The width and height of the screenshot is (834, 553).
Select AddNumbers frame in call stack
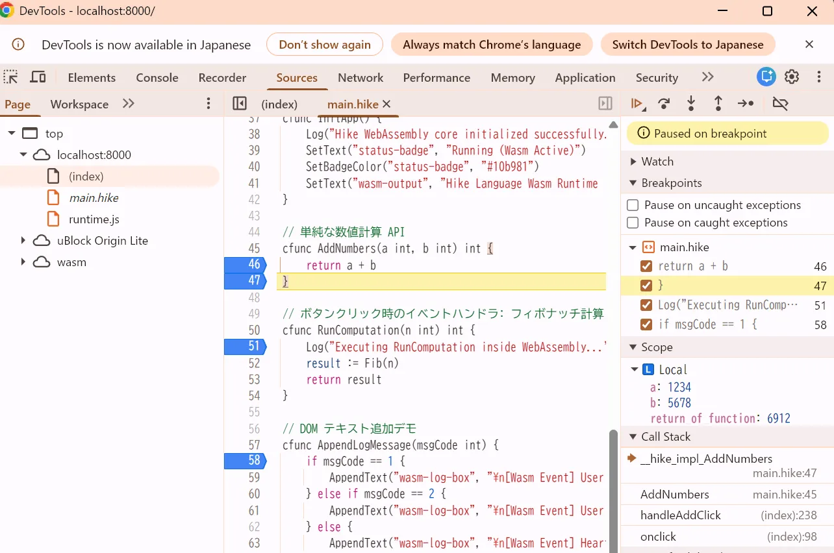727,494
